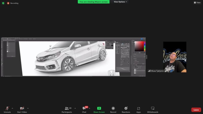Open Whiteboards from the toolbar
Screen dimensions: 203x114
(x=153, y=108)
